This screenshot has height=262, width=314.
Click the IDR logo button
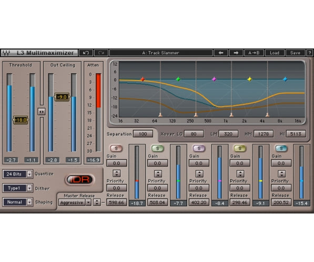[80, 179]
